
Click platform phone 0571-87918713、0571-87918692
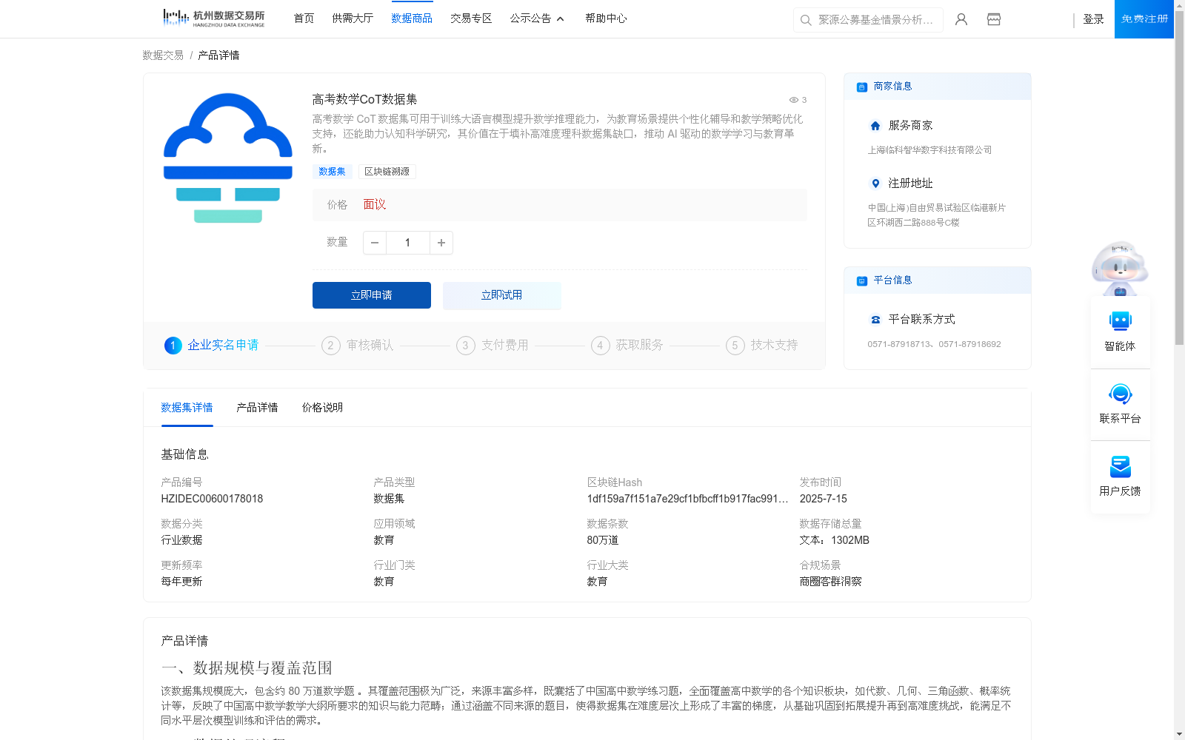tap(934, 344)
